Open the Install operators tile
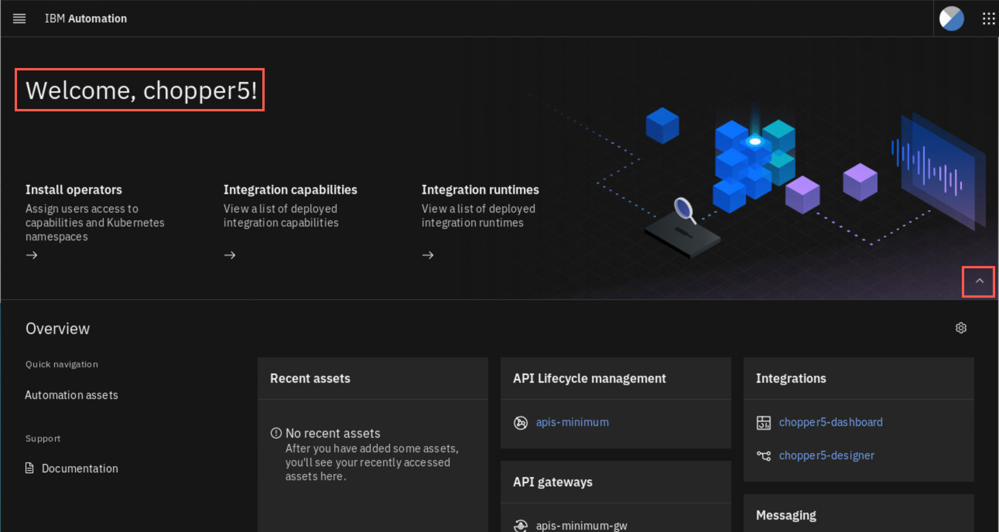This screenshot has height=532, width=999. click(95, 221)
